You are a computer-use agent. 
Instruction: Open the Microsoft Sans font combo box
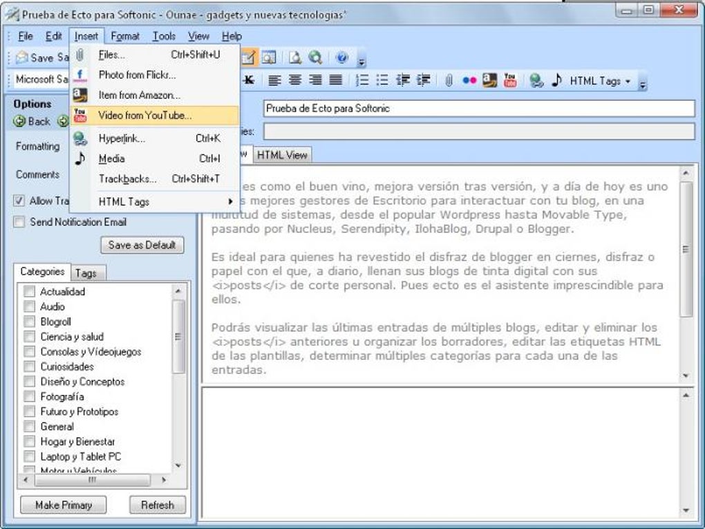[x=41, y=80]
